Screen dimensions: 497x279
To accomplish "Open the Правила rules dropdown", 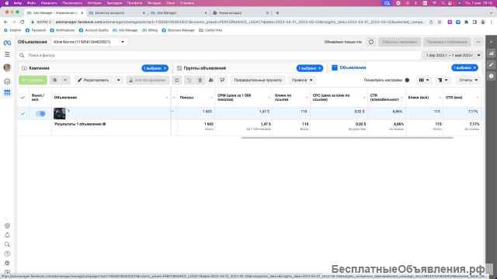I will click(x=302, y=80).
